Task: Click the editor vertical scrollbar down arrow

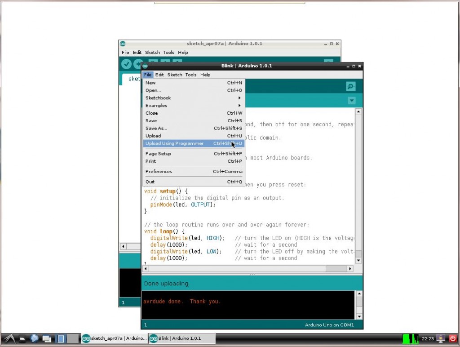Action: click(358, 260)
